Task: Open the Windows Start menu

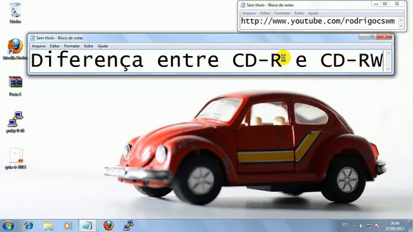Action: pyautogui.click(x=8, y=226)
